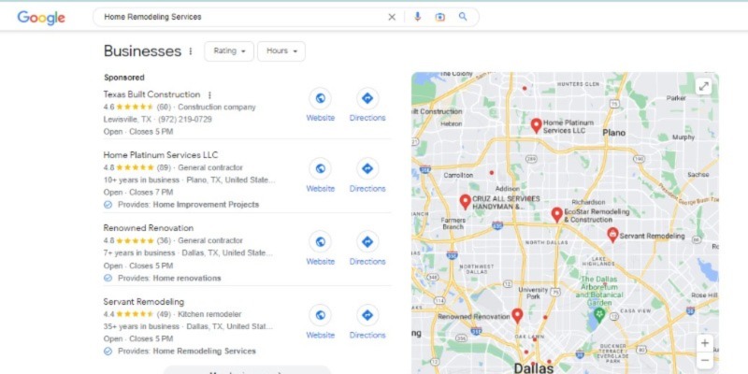Select Servant Remodeling map pin
Image resolution: width=748 pixels, height=374 pixels.
click(x=612, y=235)
